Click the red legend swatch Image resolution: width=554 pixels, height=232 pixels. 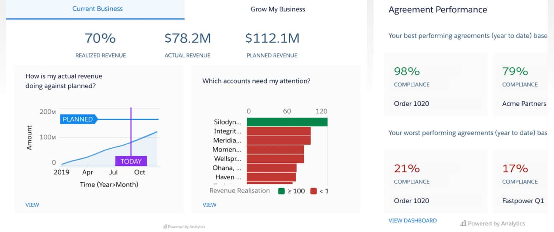[314, 191]
